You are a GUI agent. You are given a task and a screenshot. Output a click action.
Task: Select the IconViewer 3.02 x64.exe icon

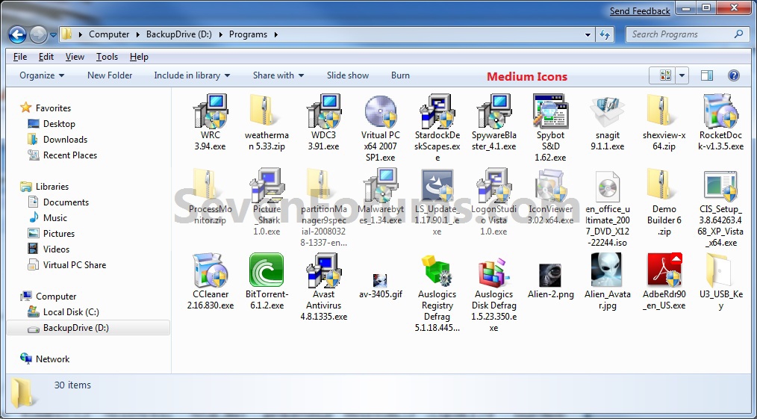[x=550, y=185]
